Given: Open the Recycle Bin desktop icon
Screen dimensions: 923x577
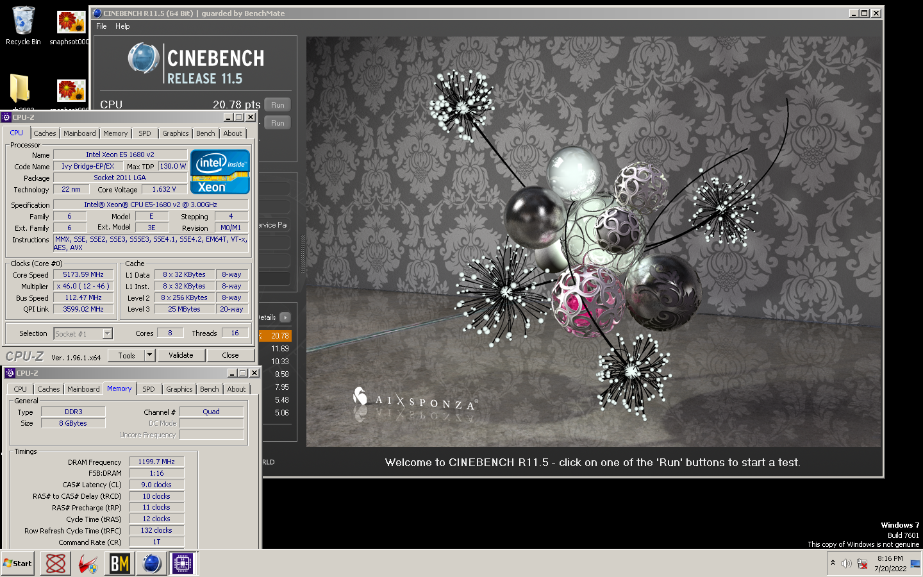Looking at the screenshot, I should [23, 26].
